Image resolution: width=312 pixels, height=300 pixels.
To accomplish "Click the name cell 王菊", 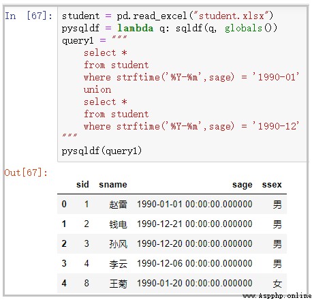I will [118, 283].
